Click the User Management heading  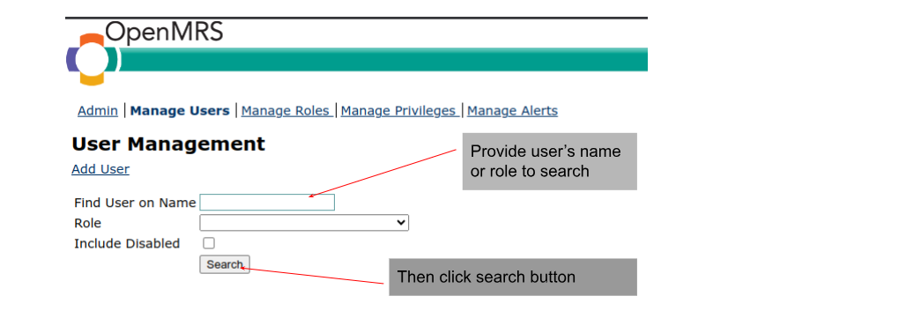[x=168, y=144]
